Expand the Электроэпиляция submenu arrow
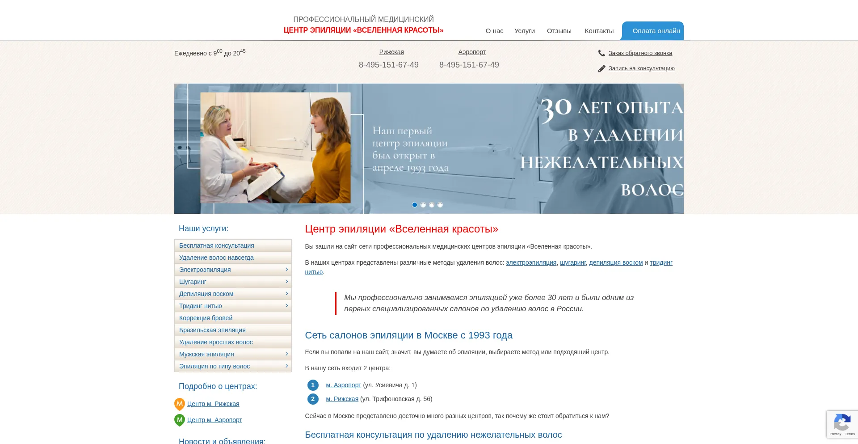Viewport: 858px width, 444px height. click(x=286, y=270)
